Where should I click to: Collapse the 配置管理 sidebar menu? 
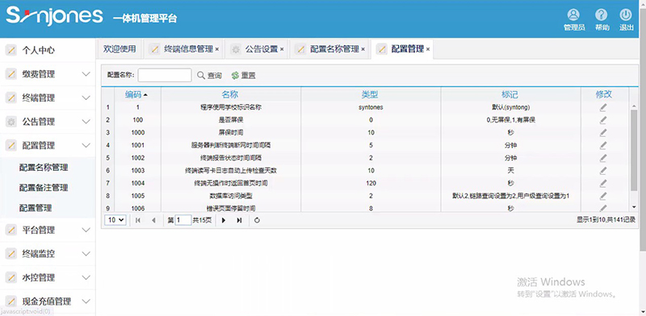point(86,146)
